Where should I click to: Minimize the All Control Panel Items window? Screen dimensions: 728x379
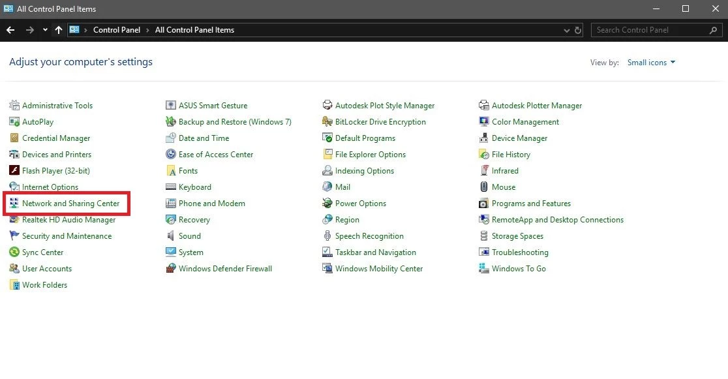click(x=656, y=9)
